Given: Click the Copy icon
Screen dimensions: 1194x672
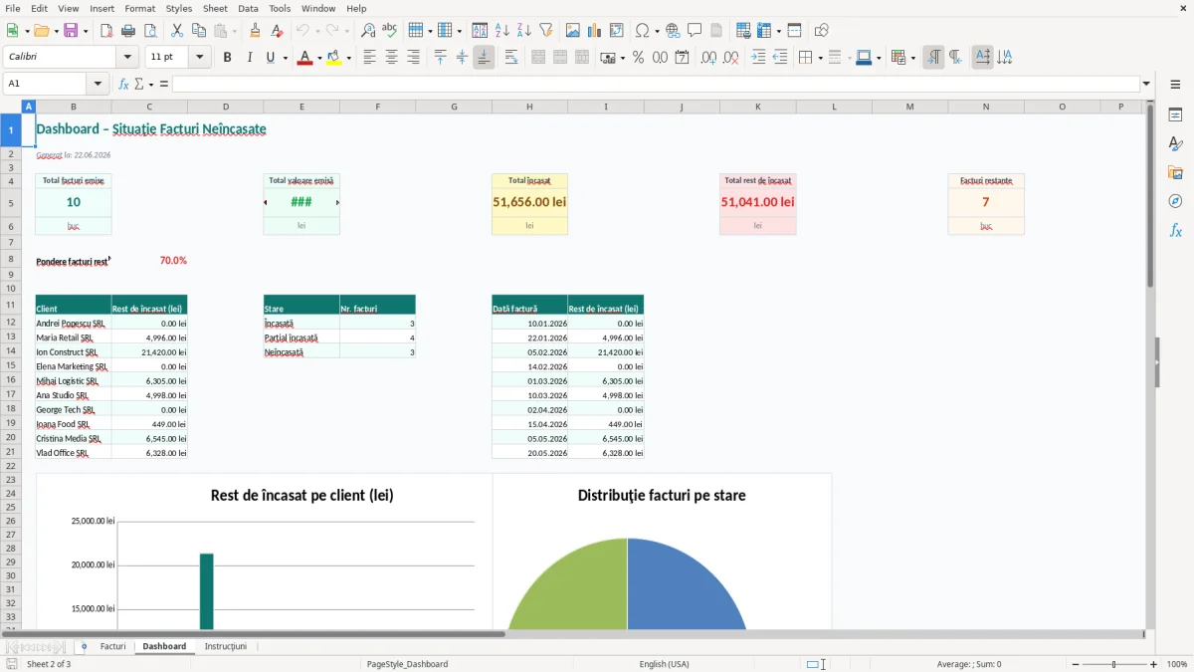Looking at the screenshot, I should [x=199, y=31].
